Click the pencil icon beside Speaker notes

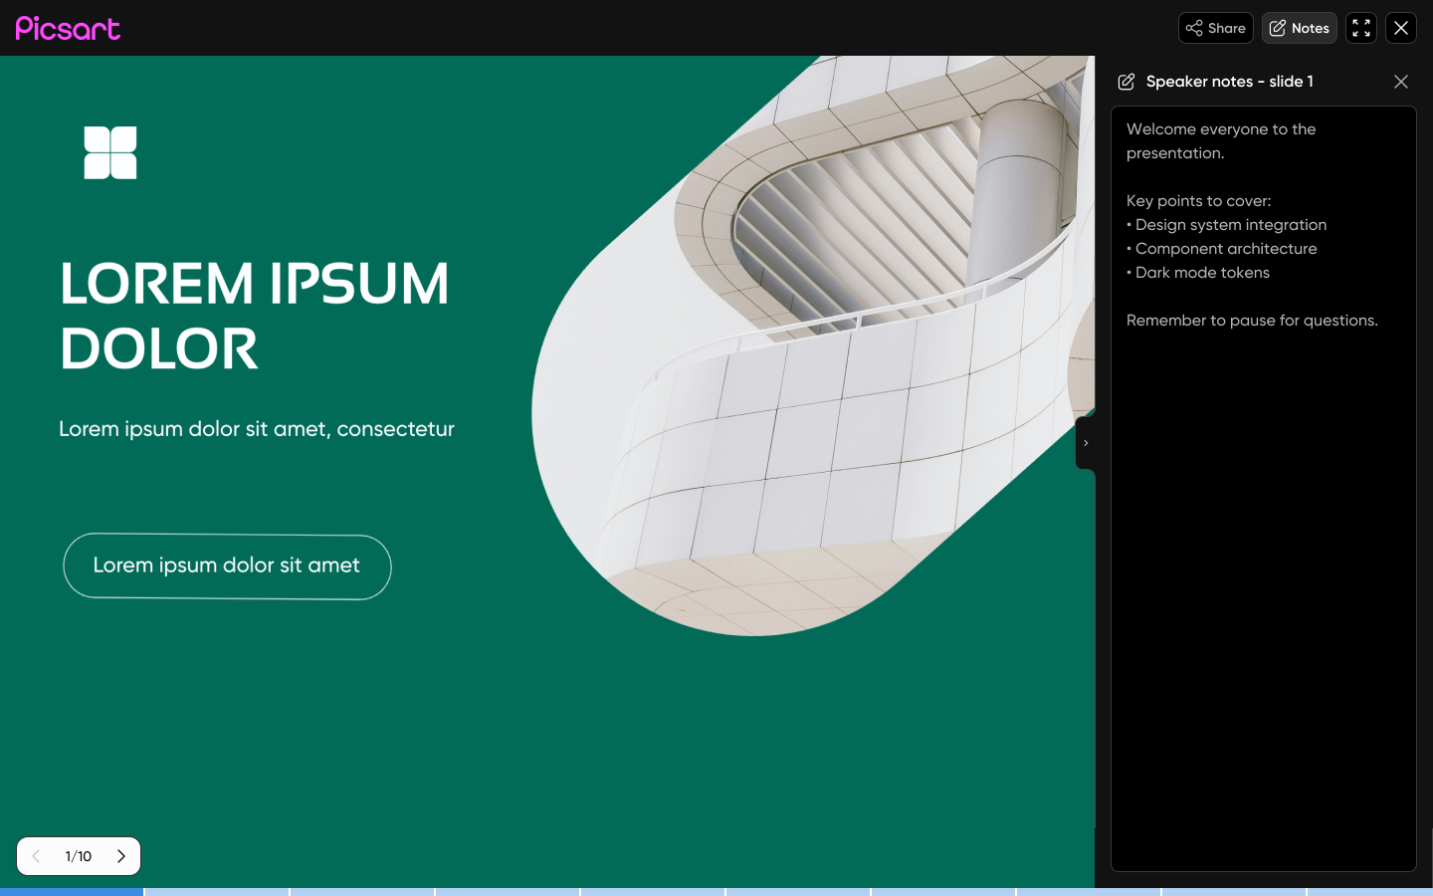pyautogui.click(x=1126, y=82)
